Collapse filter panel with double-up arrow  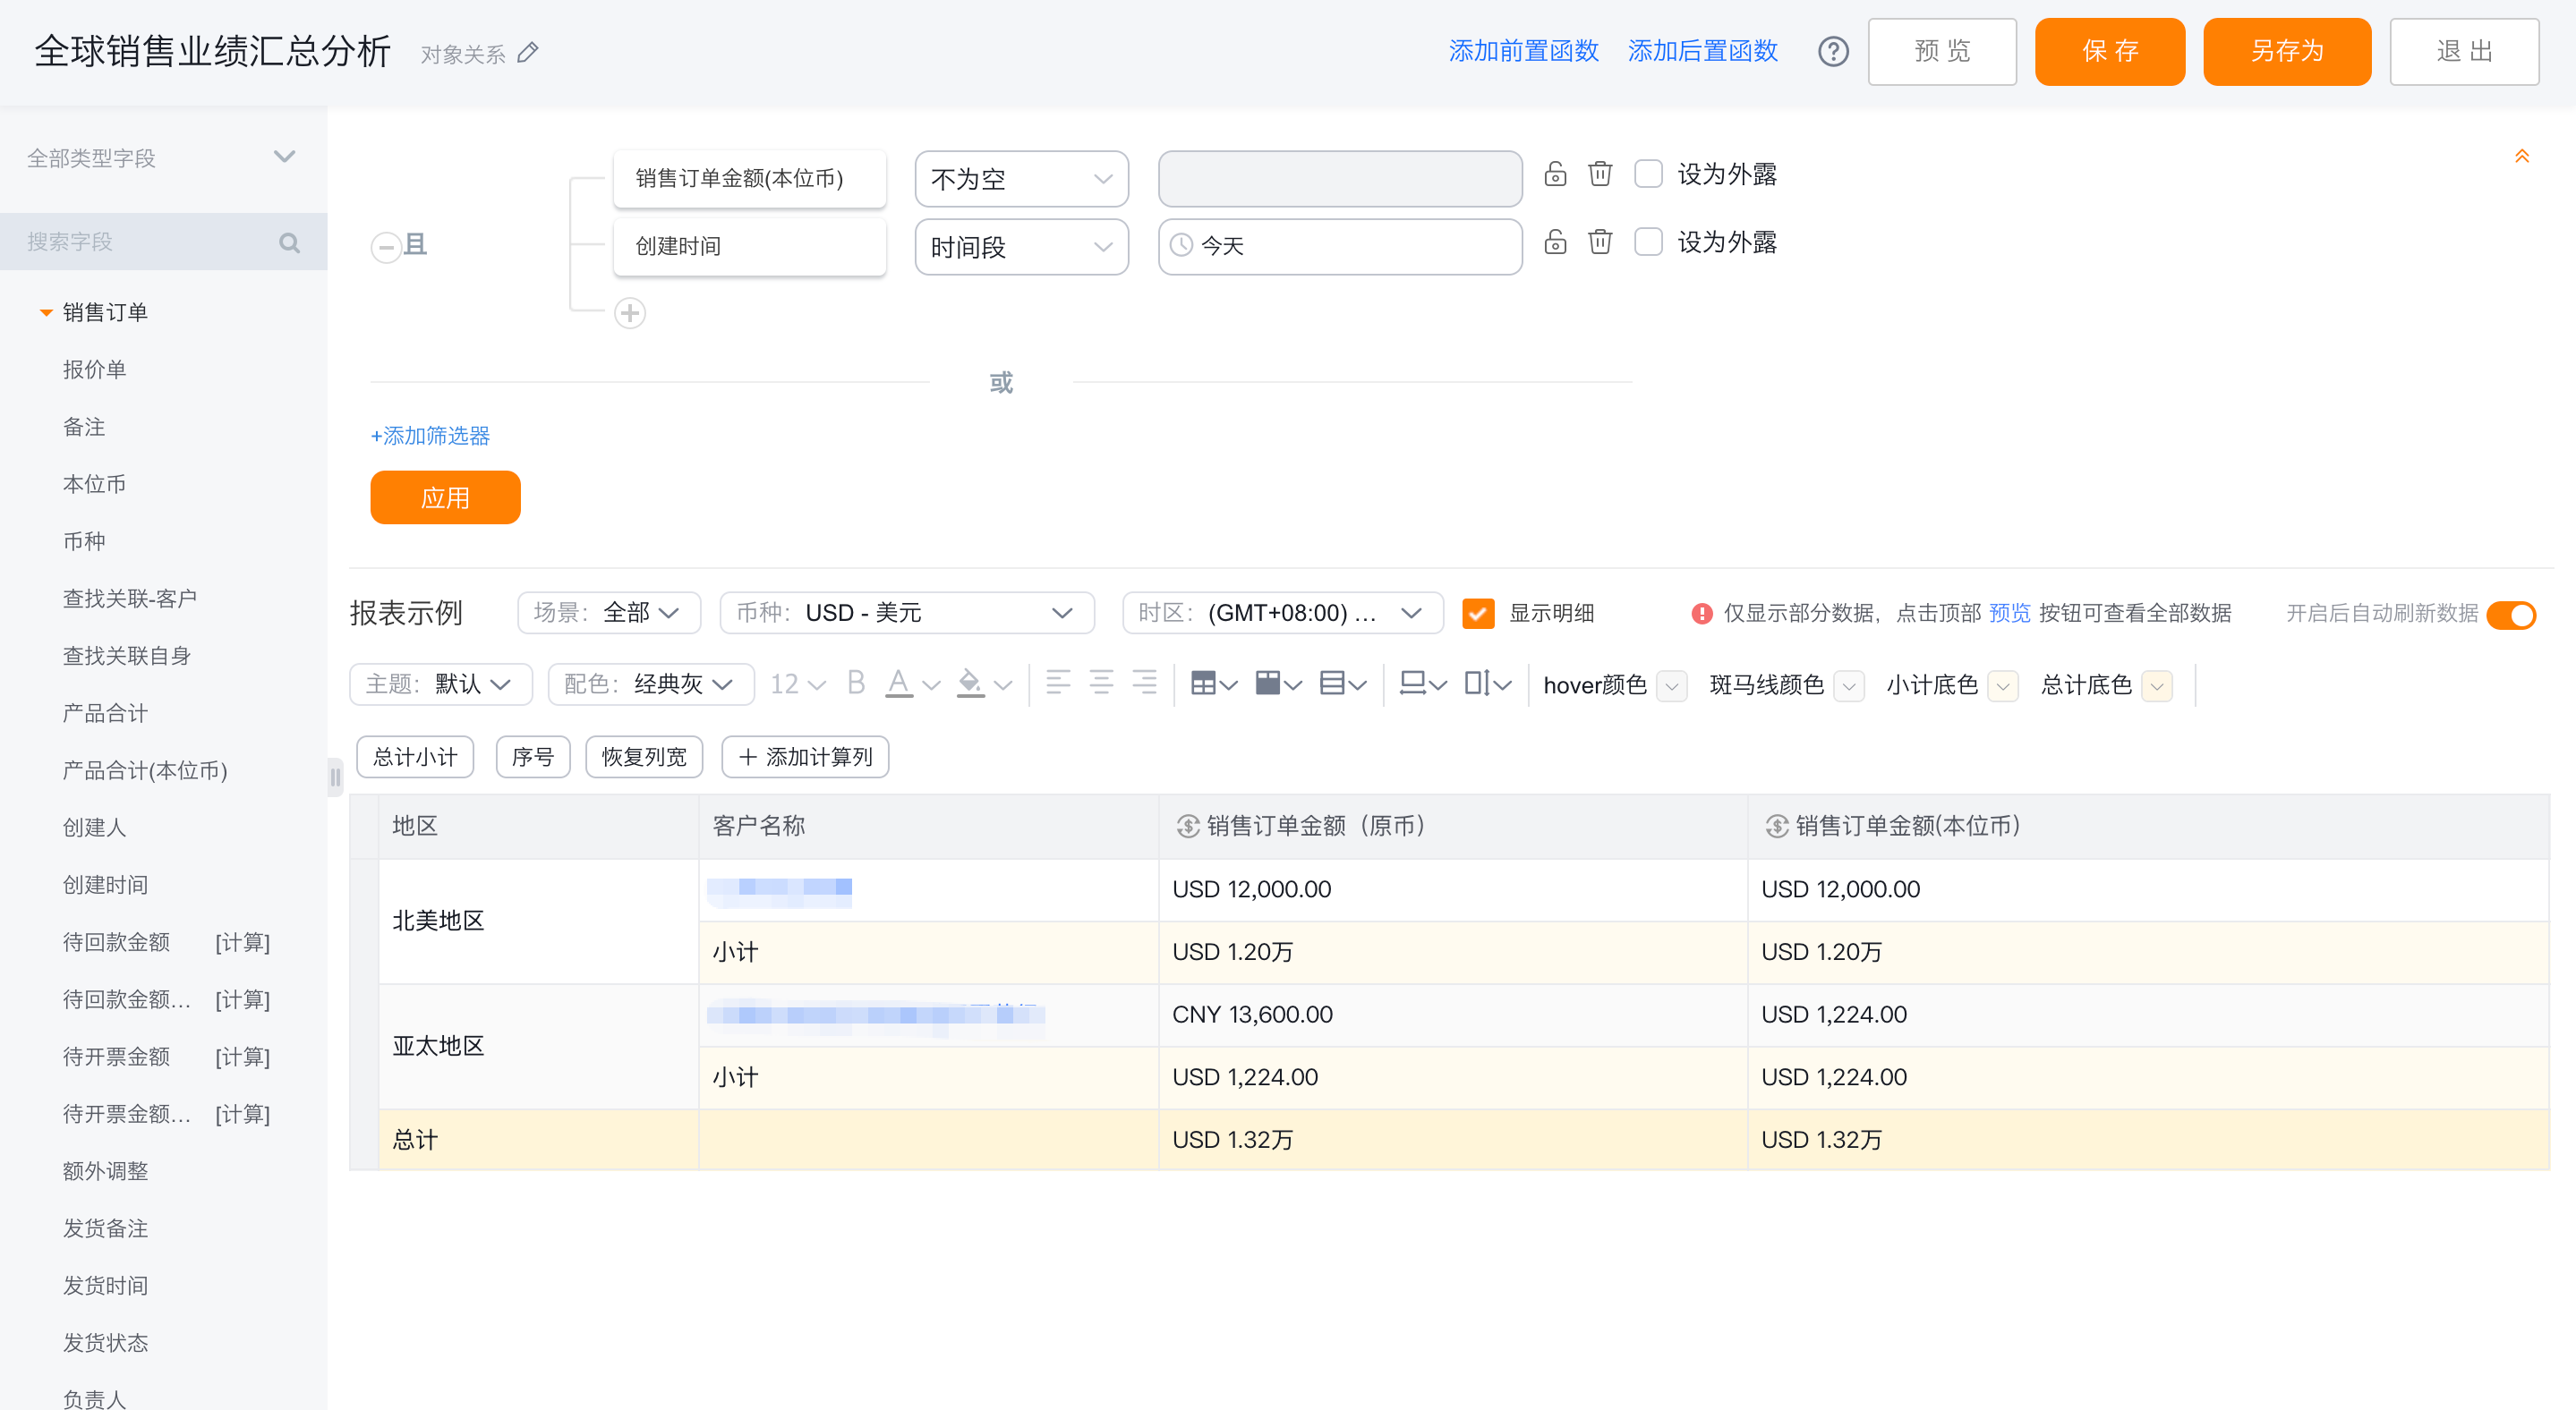pyautogui.click(x=2521, y=156)
